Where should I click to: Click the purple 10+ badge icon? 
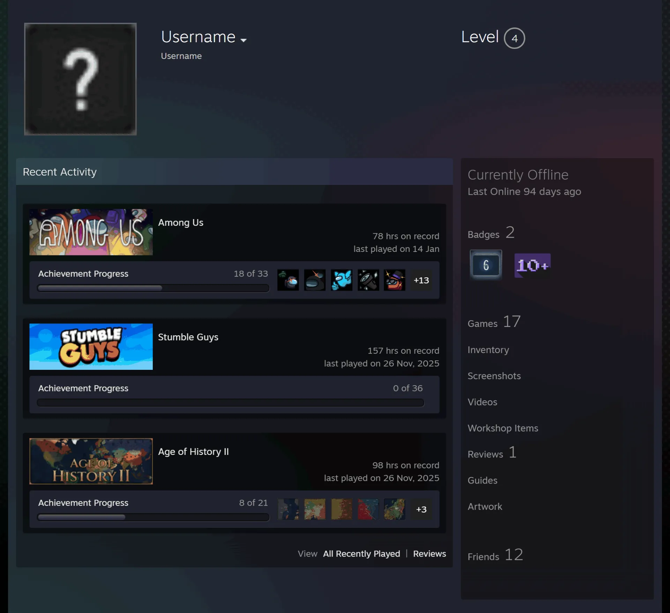[x=533, y=266]
